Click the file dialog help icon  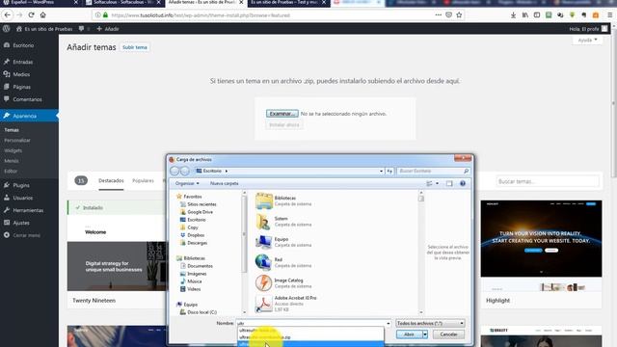pos(463,184)
